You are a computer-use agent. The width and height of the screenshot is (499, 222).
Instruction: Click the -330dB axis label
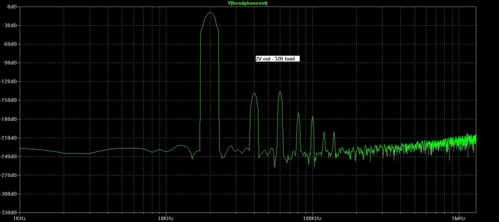coord(9,212)
